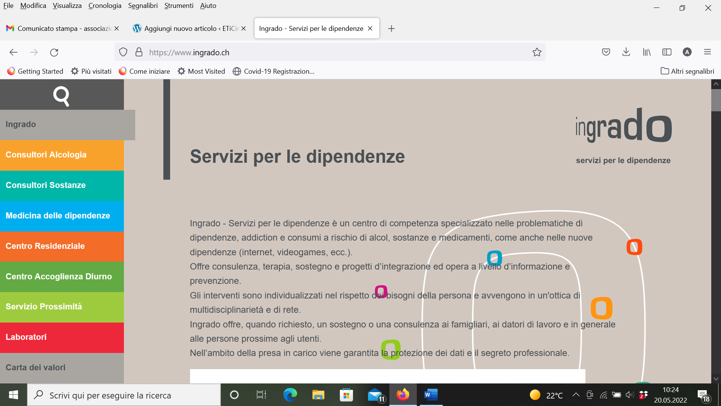Open Task View on the taskbar

[x=261, y=395]
